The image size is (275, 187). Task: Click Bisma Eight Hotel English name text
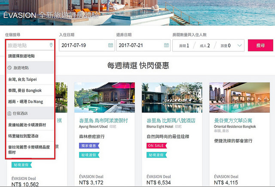point(160,127)
